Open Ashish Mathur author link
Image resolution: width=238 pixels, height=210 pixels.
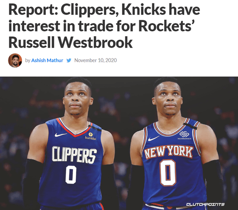point(47,60)
